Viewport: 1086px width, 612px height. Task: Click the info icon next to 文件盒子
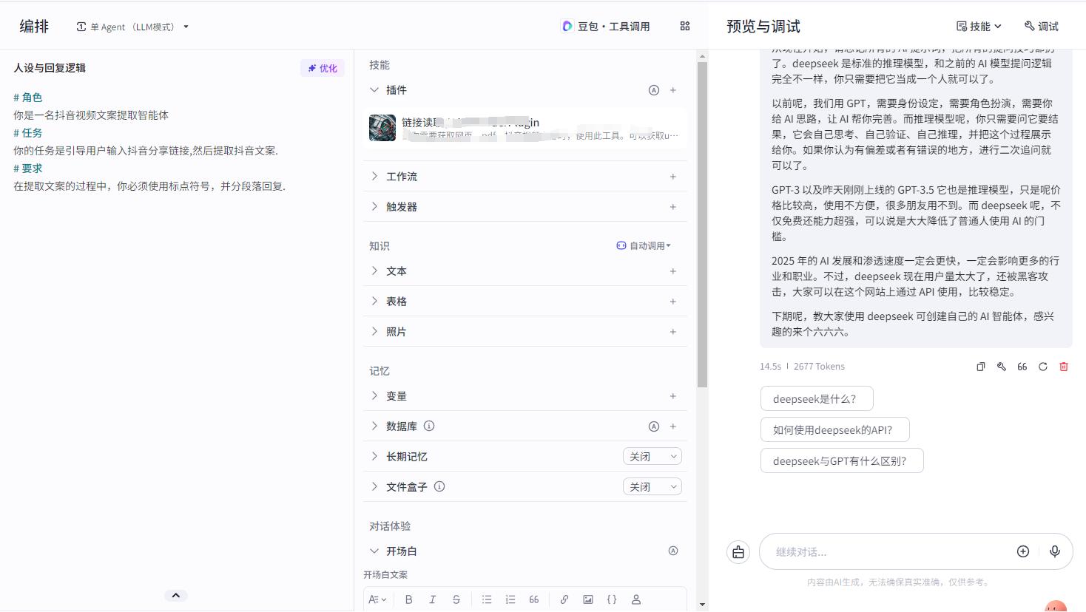pos(439,486)
